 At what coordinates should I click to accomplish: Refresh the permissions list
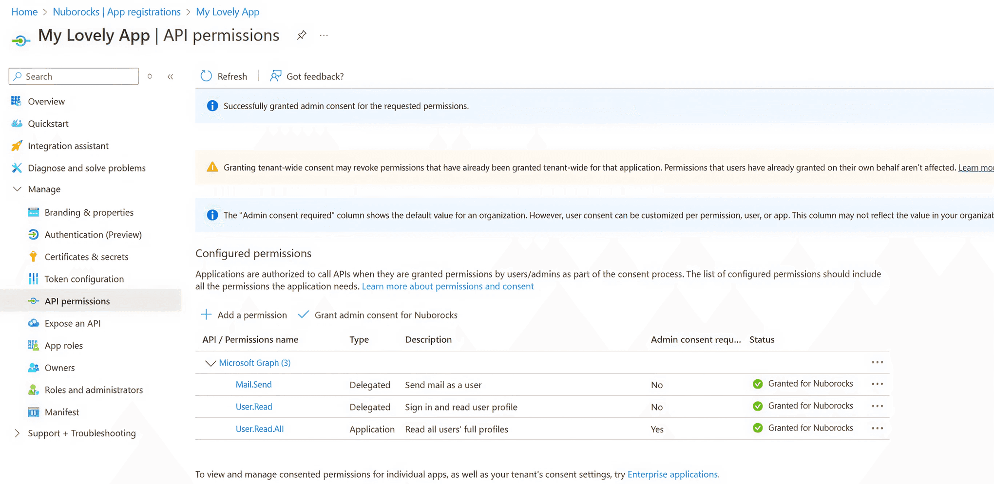click(224, 76)
